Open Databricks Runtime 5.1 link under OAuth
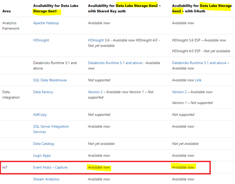The height and width of the screenshot is (184, 235). click(x=199, y=63)
